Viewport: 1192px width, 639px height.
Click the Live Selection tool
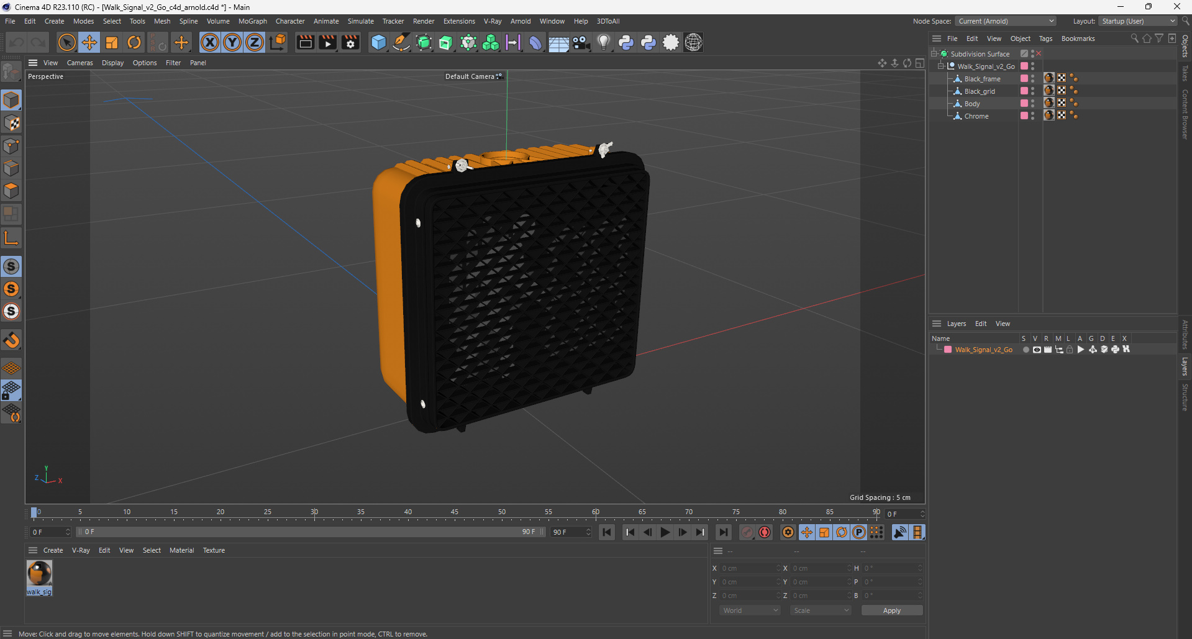coord(66,42)
